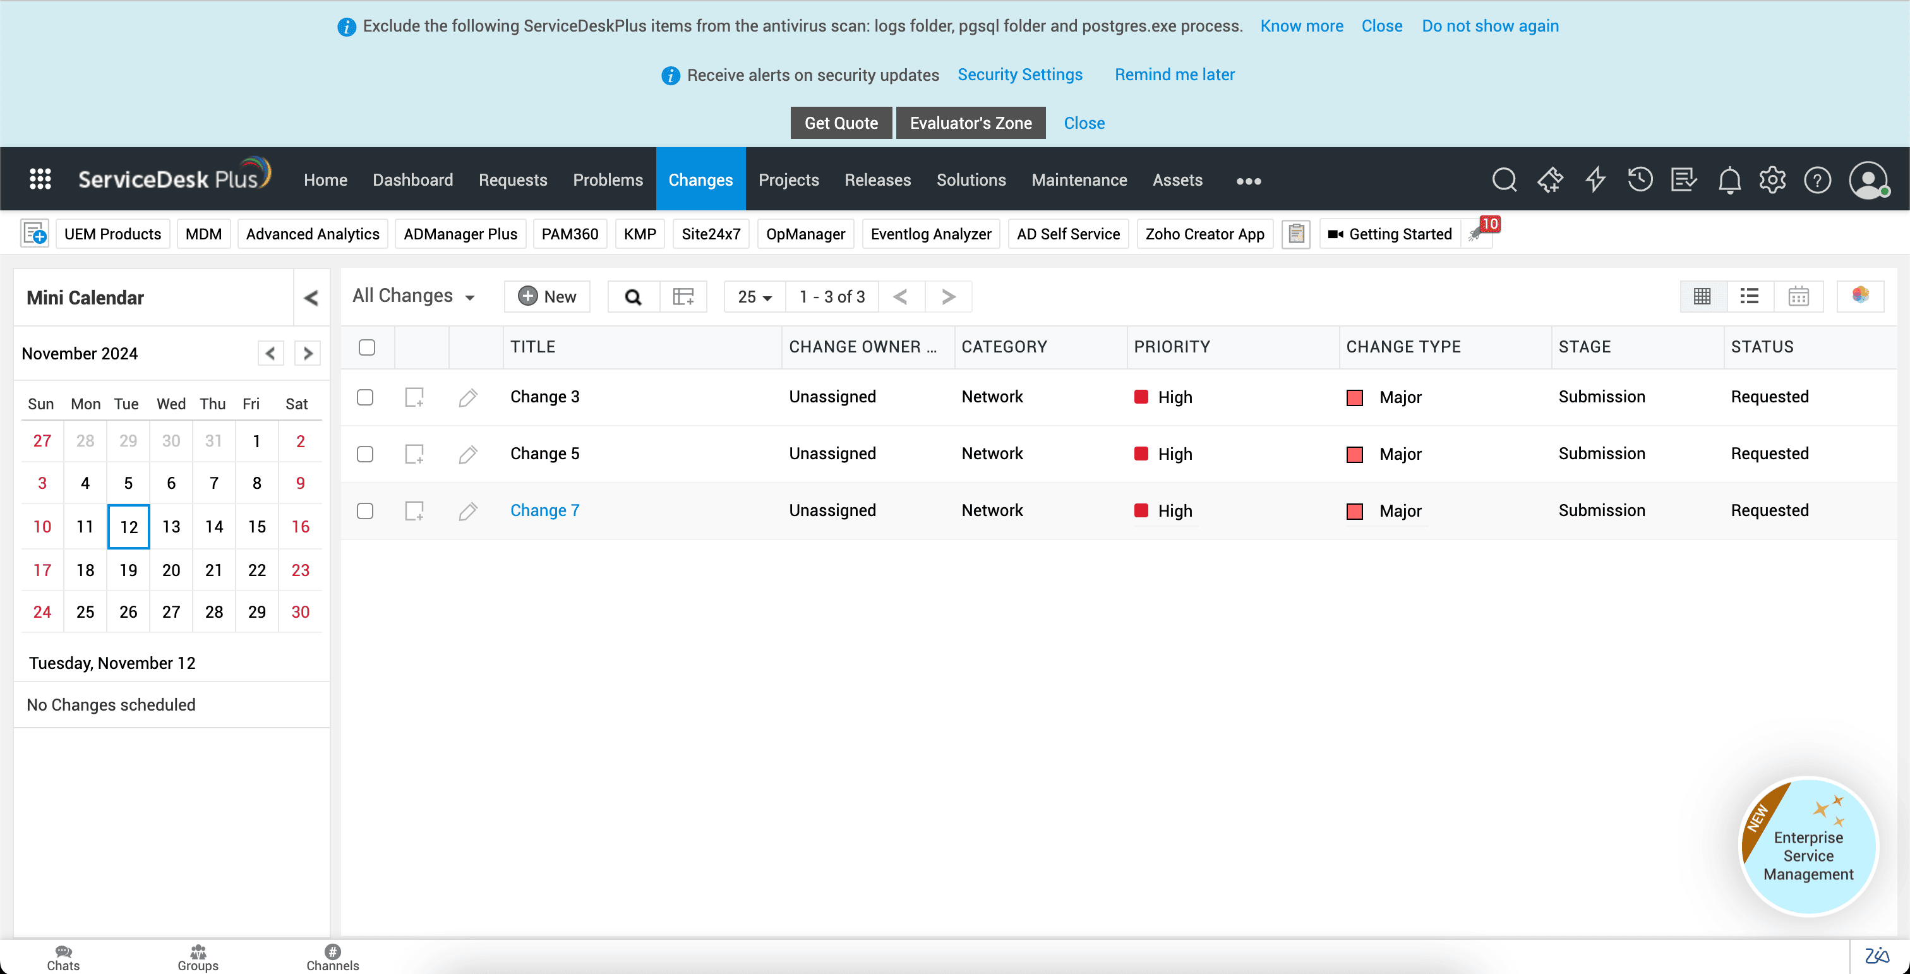
Task: Open the Problems tab
Action: coord(607,180)
